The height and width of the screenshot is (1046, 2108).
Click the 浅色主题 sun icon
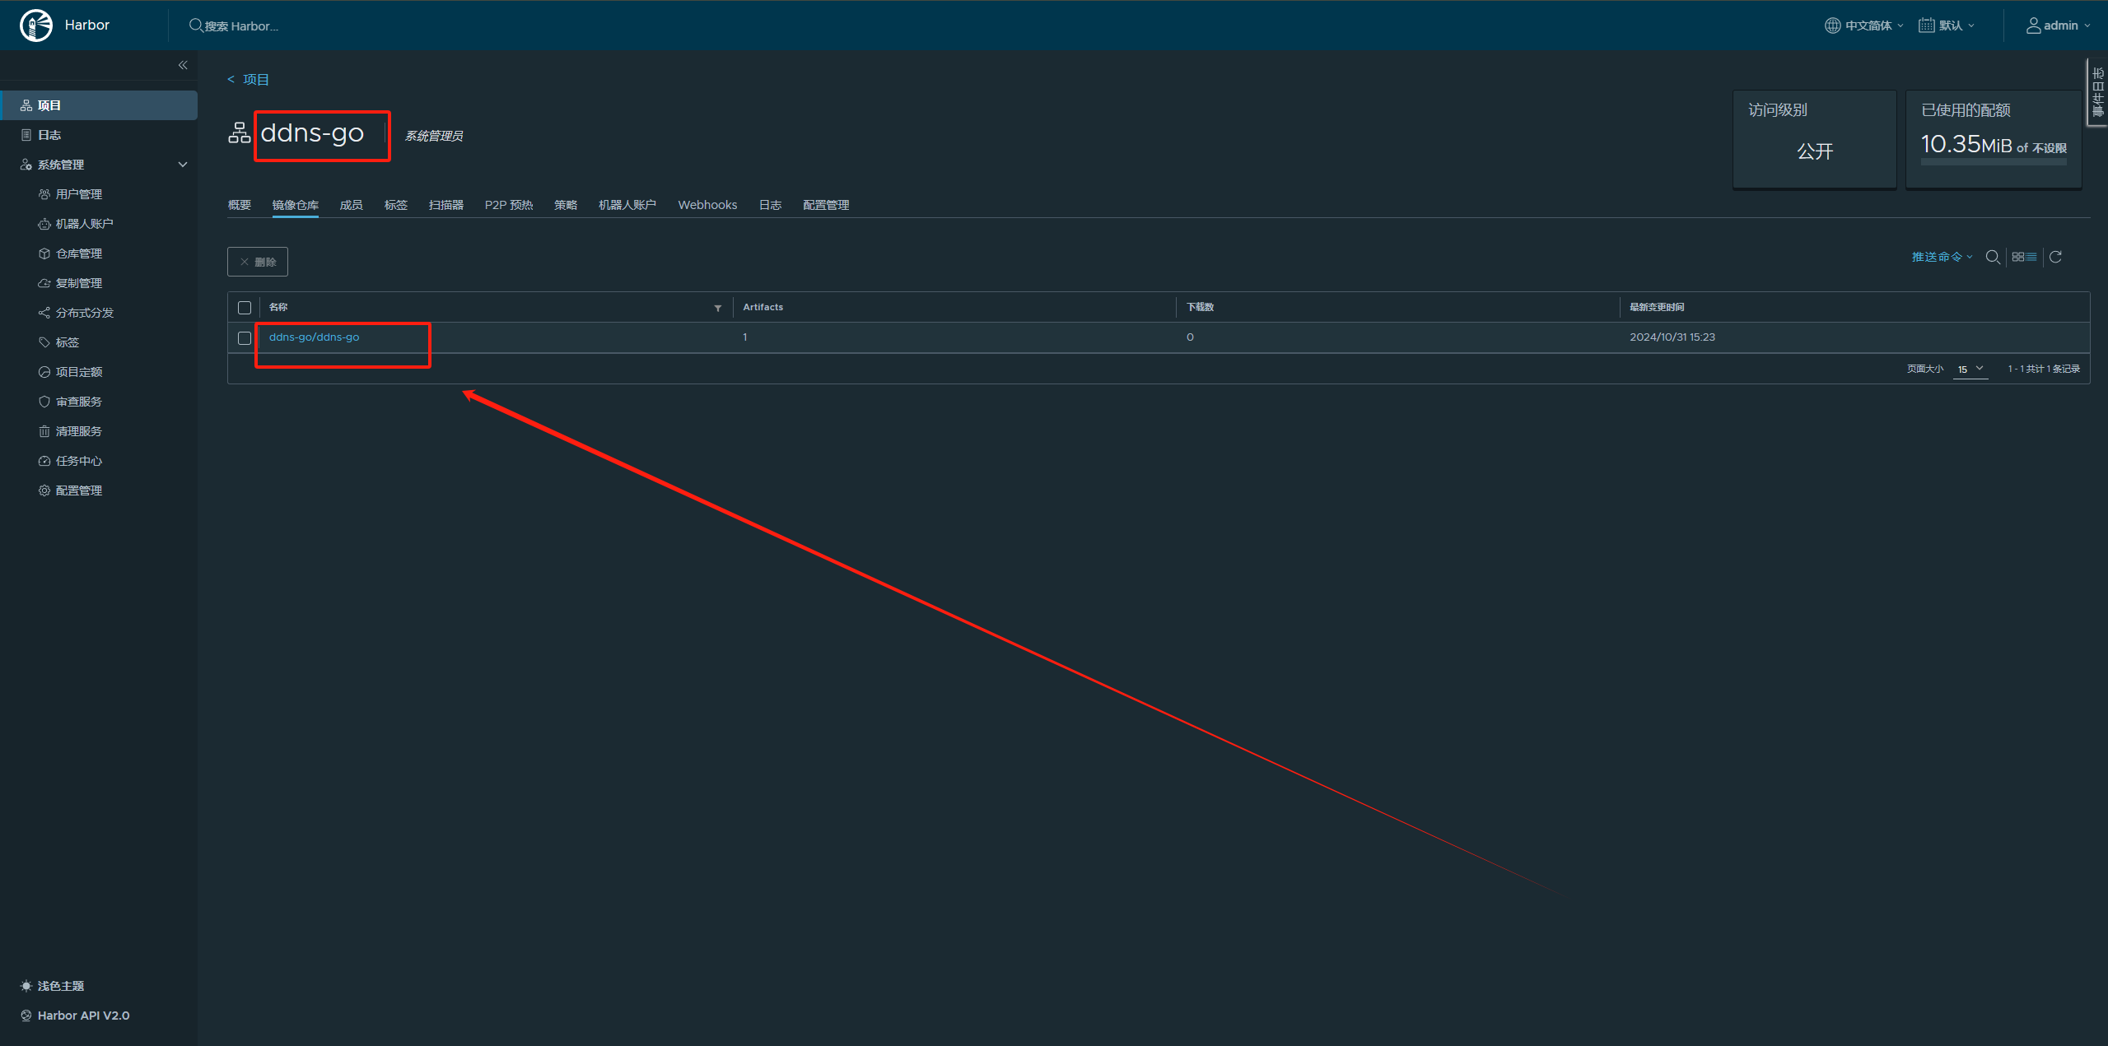coord(26,986)
